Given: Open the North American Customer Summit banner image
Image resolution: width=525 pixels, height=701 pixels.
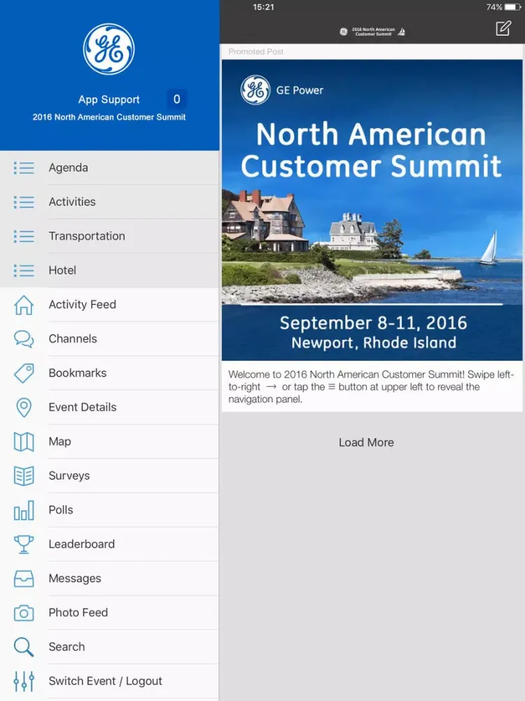Looking at the screenshot, I should point(372,210).
